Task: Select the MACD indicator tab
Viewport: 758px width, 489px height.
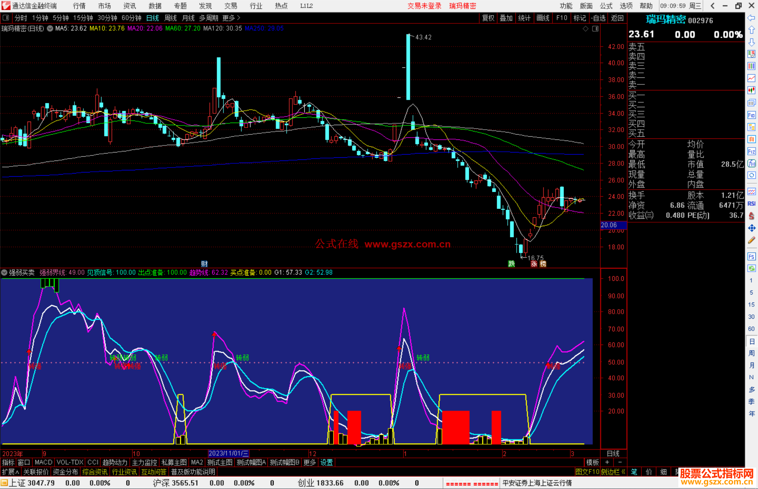Action: 44,462
